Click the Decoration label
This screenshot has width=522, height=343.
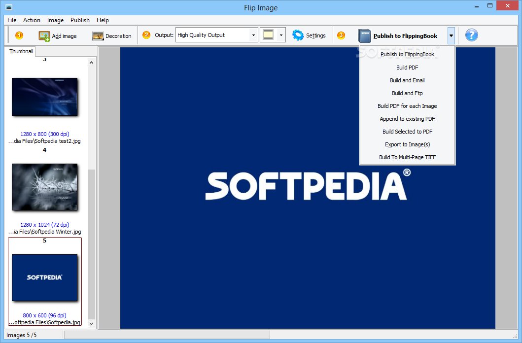(x=118, y=36)
